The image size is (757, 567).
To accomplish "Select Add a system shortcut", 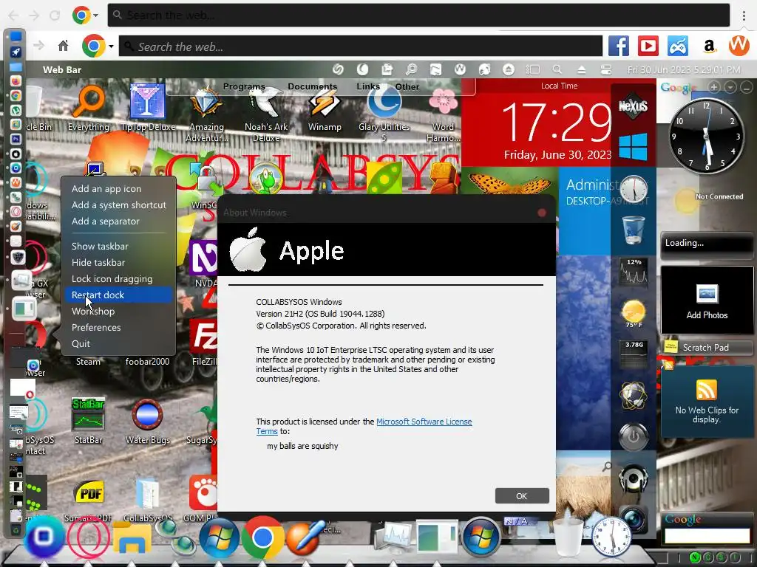I will (119, 205).
